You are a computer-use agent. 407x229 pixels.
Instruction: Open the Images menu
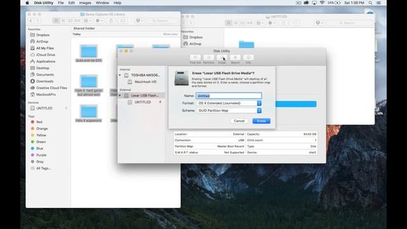tap(85, 3)
